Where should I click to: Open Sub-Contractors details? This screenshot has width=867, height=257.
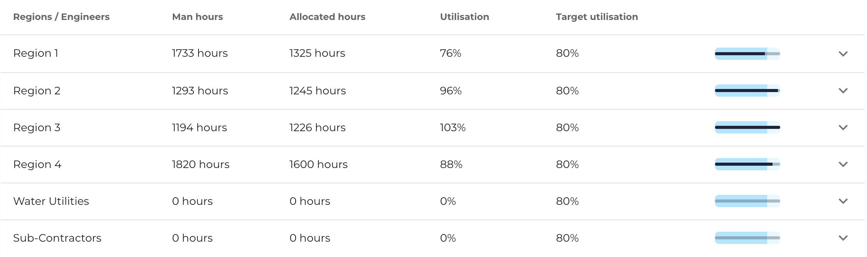pyautogui.click(x=58, y=238)
